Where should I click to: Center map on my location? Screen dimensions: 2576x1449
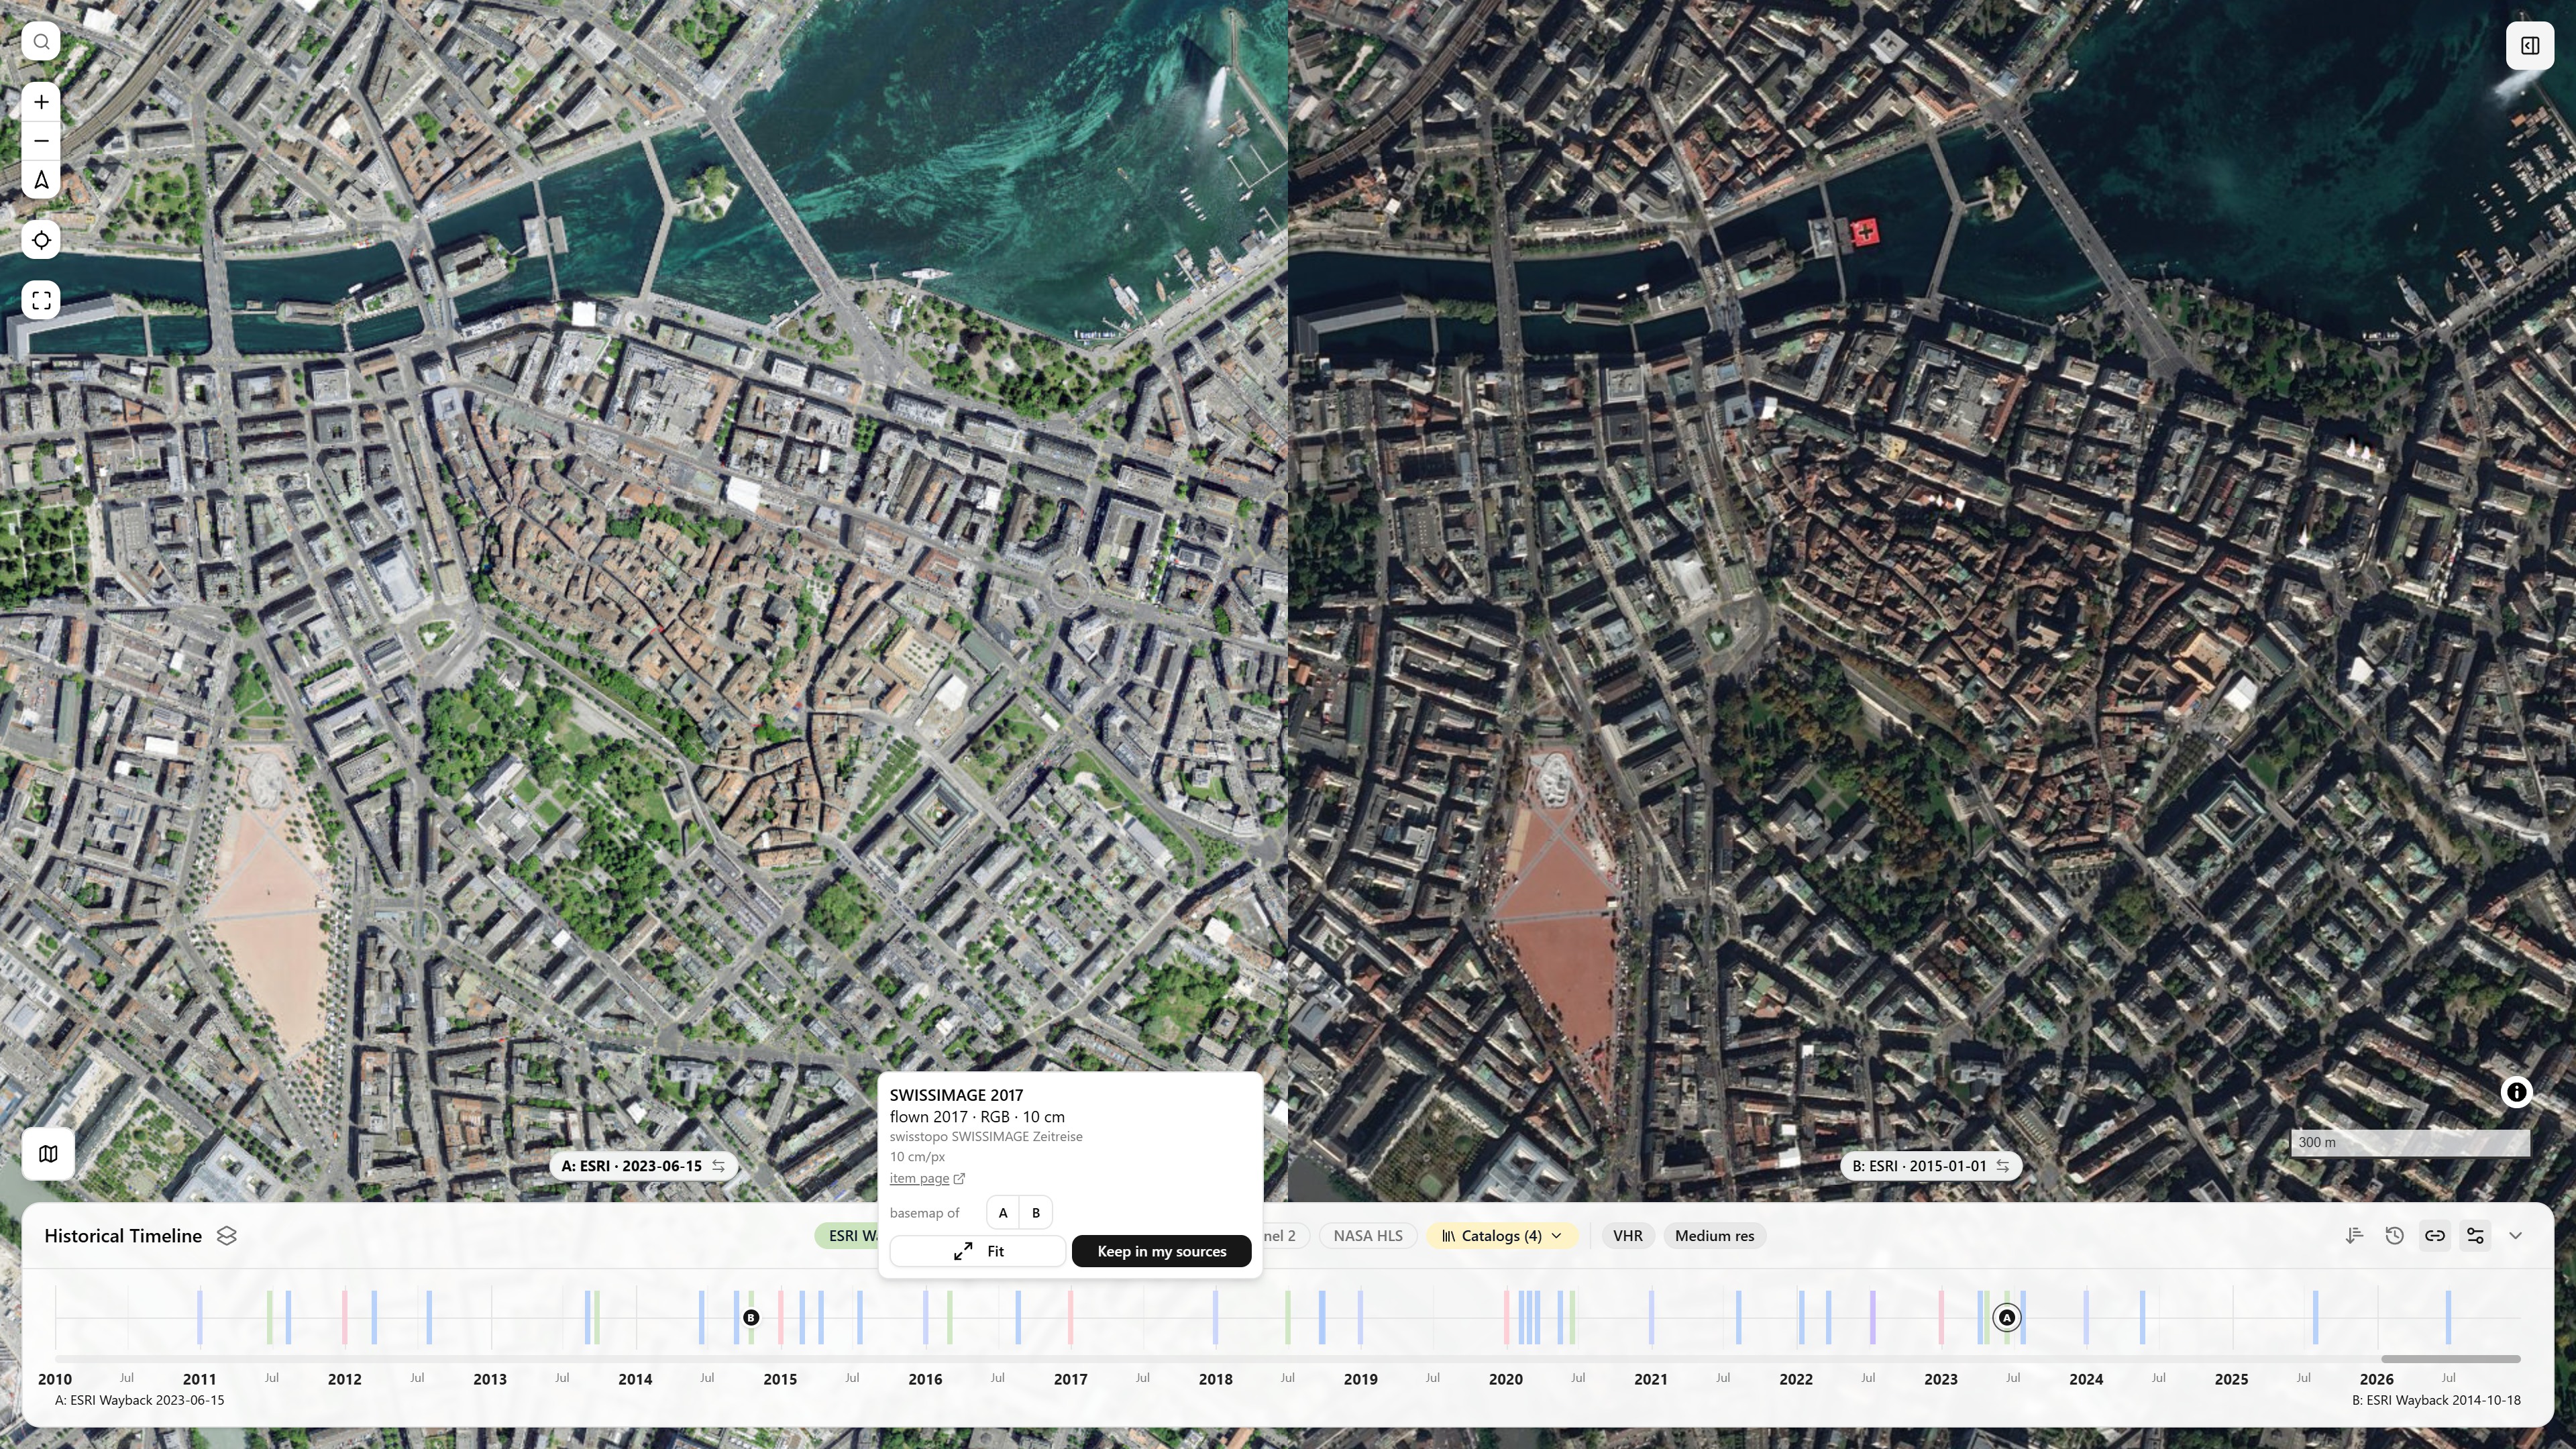41,240
